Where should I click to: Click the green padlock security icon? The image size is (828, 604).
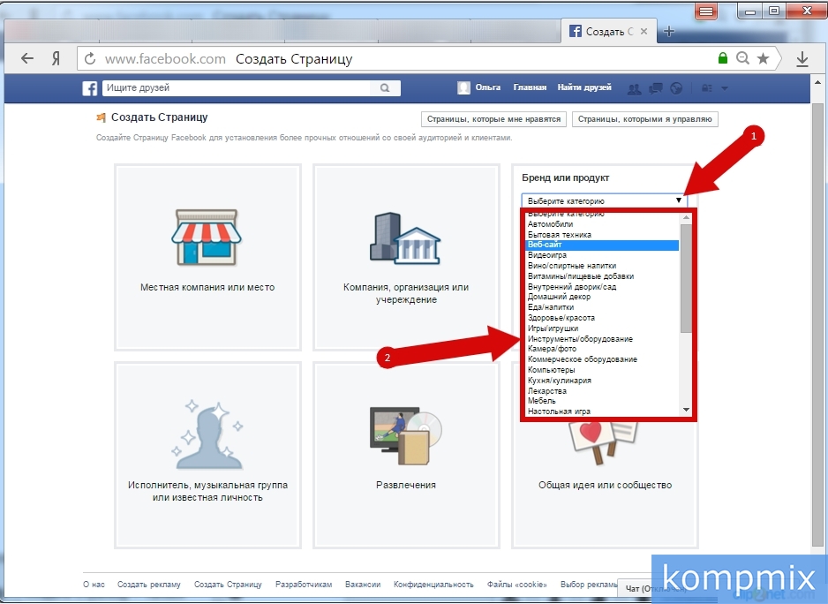(x=723, y=58)
